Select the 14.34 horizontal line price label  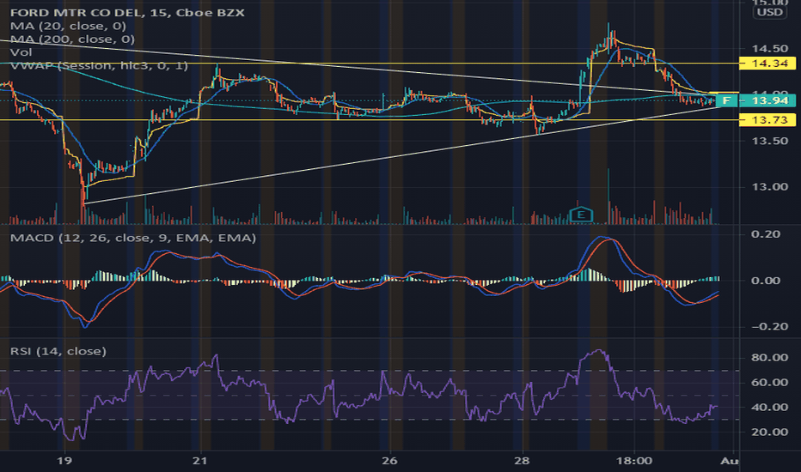click(x=767, y=64)
